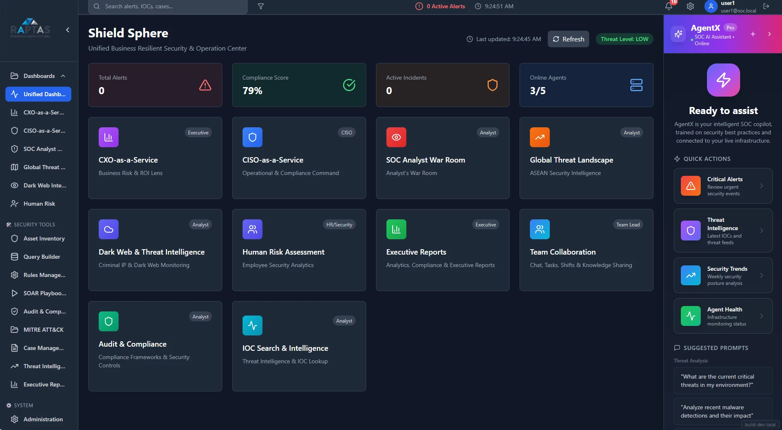Click the Query Builder sidebar icon

pos(14,257)
